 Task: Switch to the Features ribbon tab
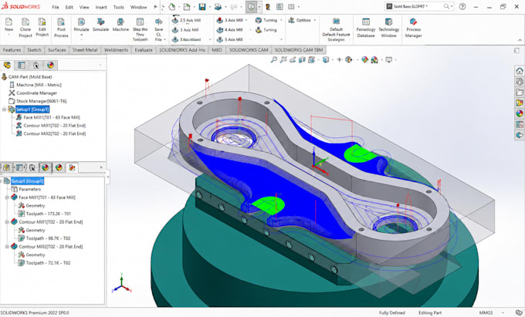(12, 50)
